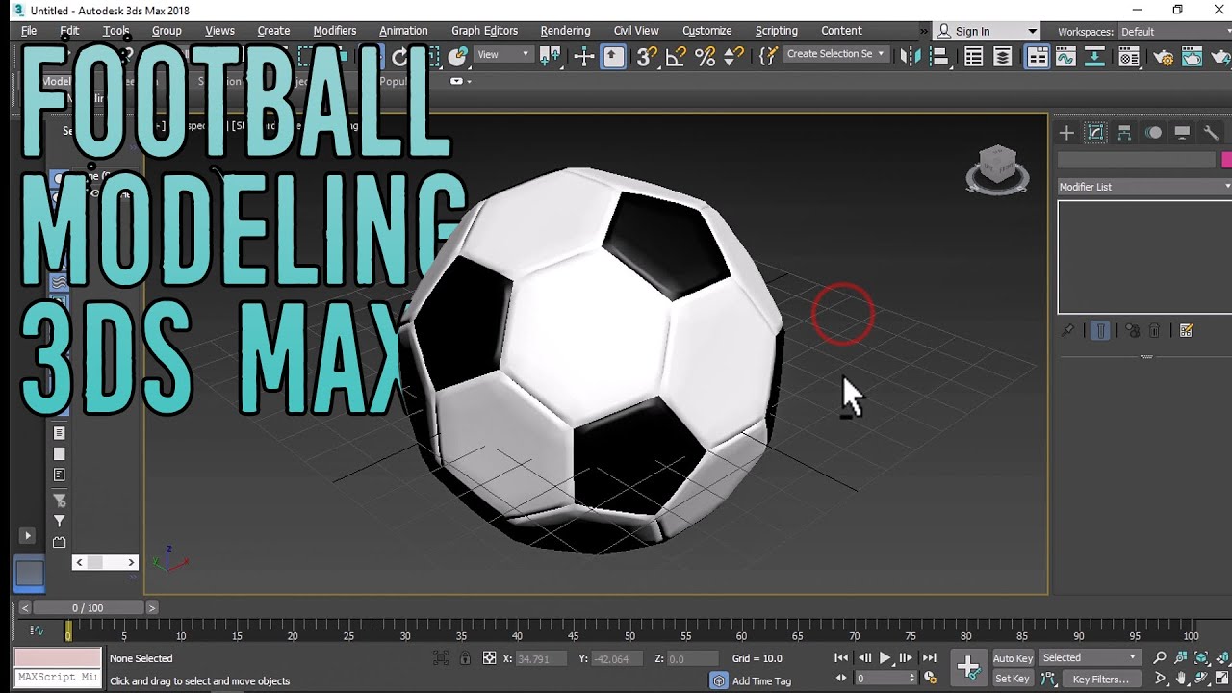1232x693 pixels.
Task: Click the Play Animation button
Action: point(885,658)
